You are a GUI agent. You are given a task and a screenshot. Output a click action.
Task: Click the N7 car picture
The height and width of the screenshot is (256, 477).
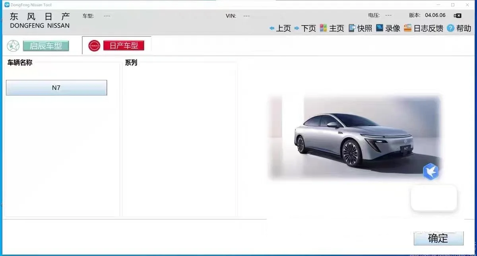[355, 137]
